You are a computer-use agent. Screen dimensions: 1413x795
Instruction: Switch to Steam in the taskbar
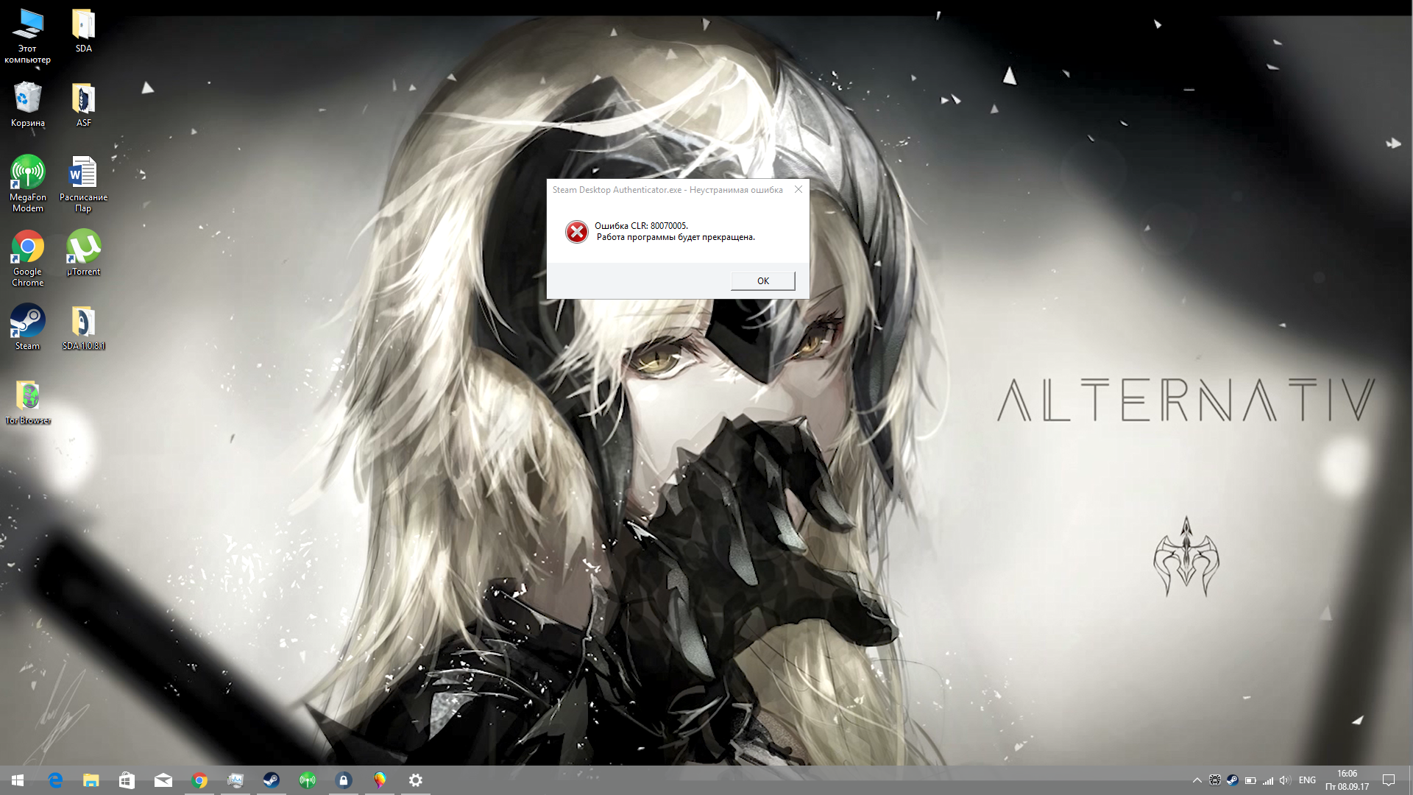272,780
